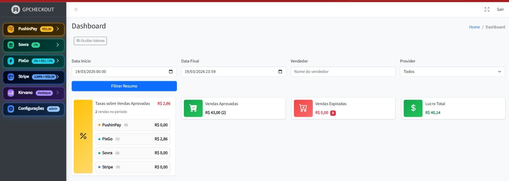Click the Configurações gear icon

click(11, 109)
